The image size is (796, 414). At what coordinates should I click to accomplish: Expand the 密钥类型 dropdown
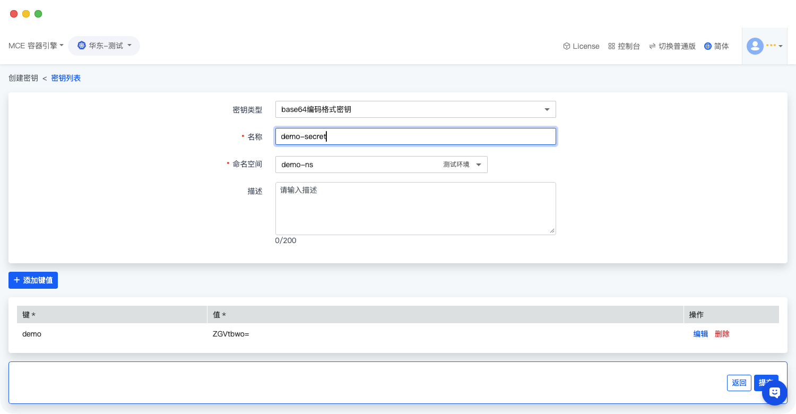pyautogui.click(x=415, y=109)
